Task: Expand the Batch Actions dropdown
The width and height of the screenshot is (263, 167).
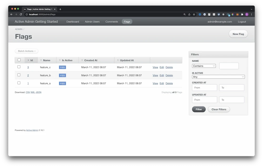Action: [x=26, y=51]
